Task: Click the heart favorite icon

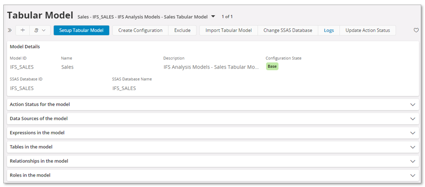Action: pyautogui.click(x=416, y=31)
